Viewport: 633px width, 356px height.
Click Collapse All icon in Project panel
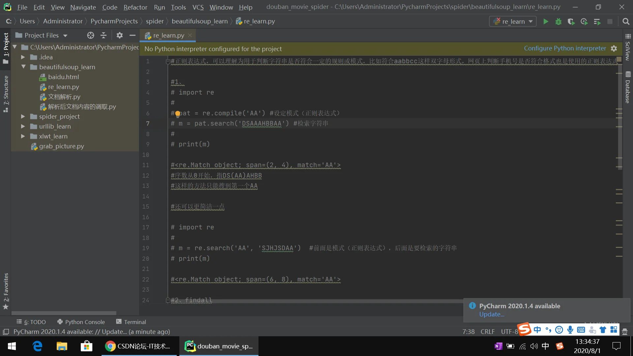tap(104, 35)
